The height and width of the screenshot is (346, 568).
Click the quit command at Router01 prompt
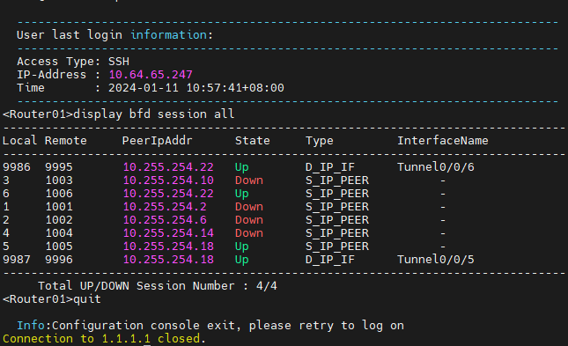[87, 299]
